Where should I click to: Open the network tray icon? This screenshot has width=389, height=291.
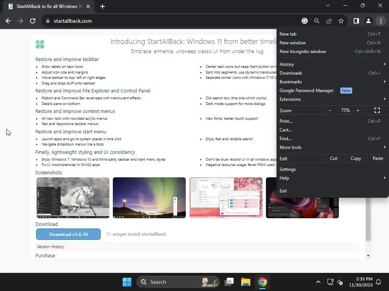coord(330,282)
